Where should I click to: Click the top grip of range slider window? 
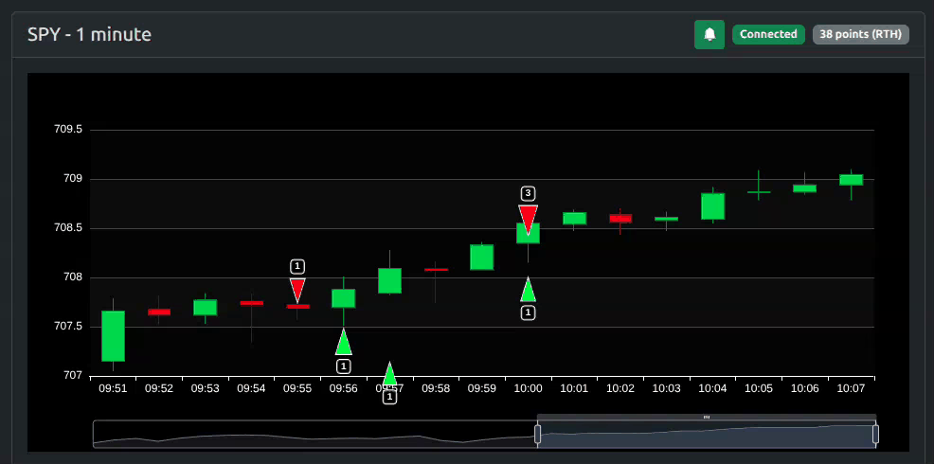click(x=707, y=417)
